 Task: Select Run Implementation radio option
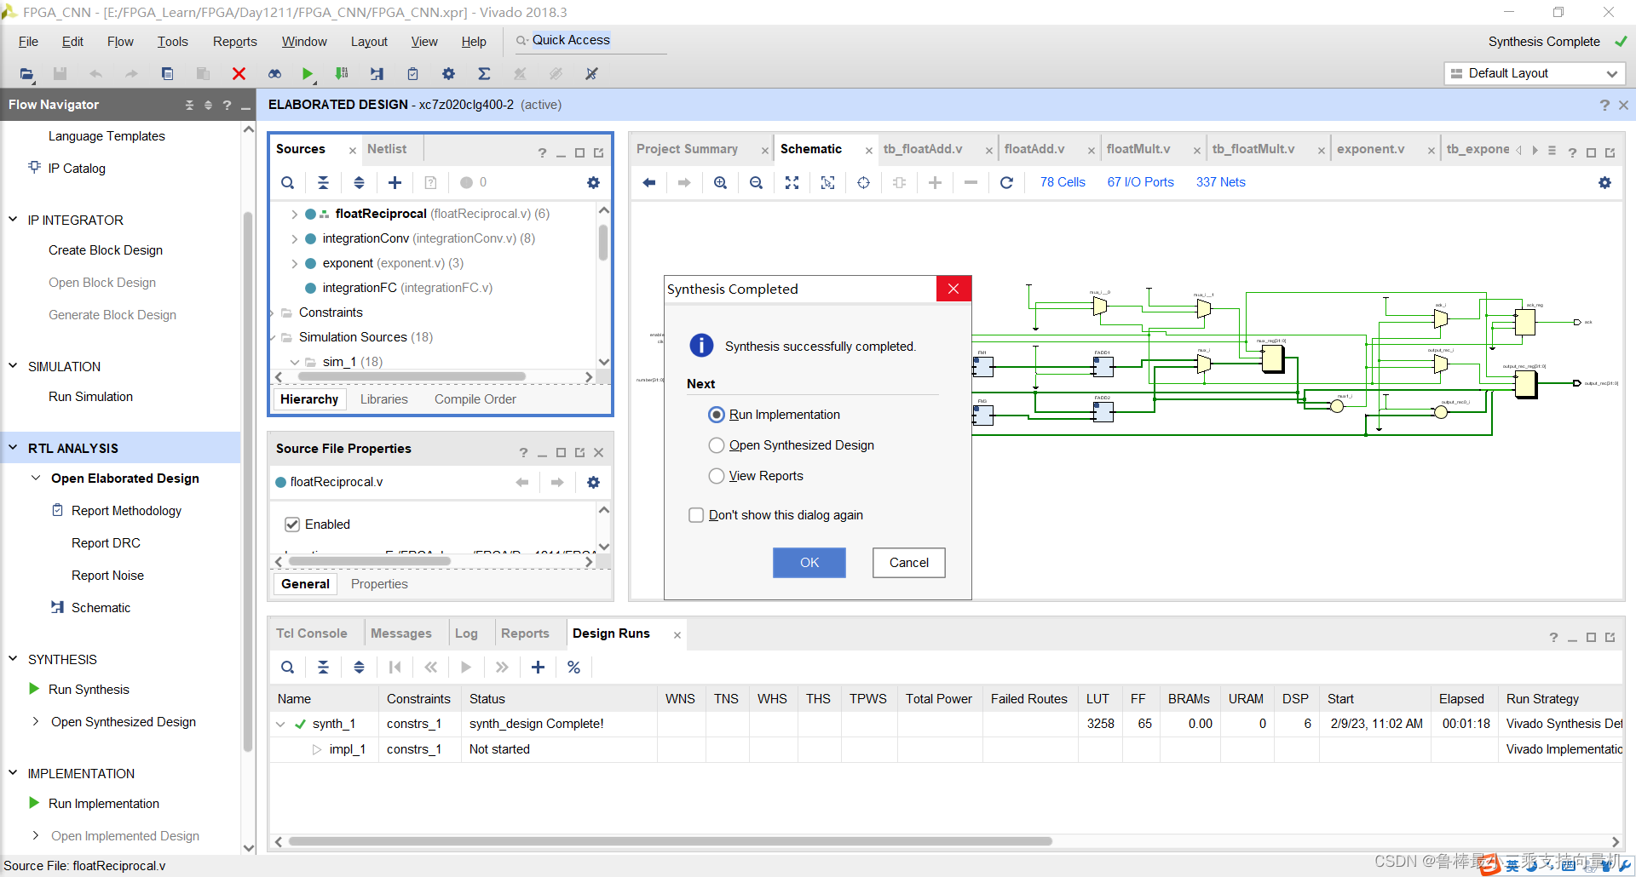click(x=717, y=415)
